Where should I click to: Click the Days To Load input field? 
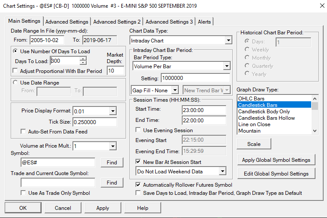pyautogui.click(x=65, y=61)
